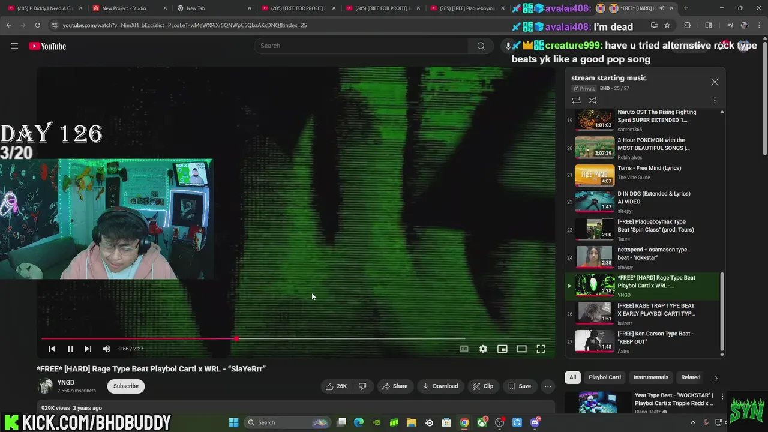768x432 pixels.
Task: Play Tems - Free Mind (Lyrics)
Action: click(642, 175)
